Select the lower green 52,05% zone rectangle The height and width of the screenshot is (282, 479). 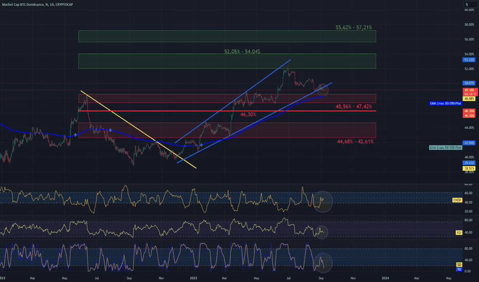227,61
